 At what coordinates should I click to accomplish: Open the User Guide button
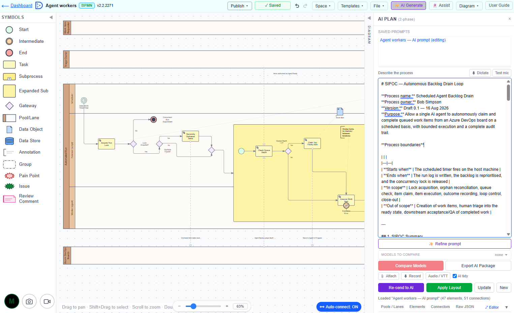click(499, 5)
